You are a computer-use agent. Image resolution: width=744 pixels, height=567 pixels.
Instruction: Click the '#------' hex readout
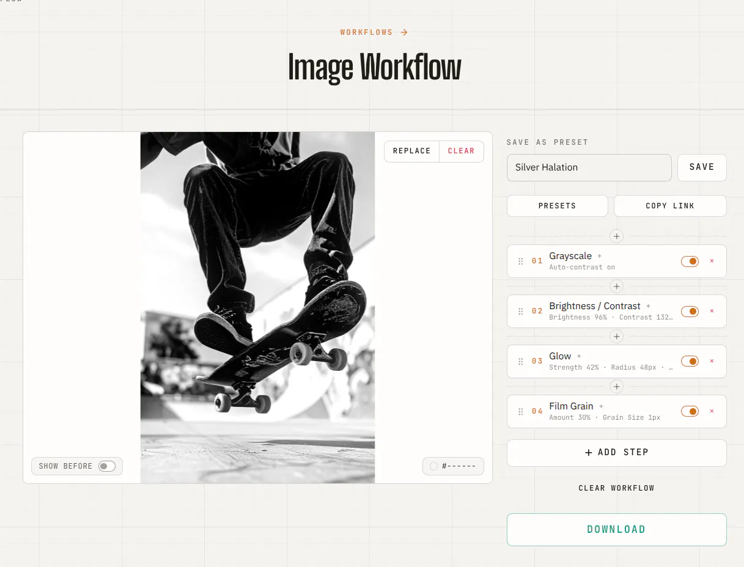point(460,466)
